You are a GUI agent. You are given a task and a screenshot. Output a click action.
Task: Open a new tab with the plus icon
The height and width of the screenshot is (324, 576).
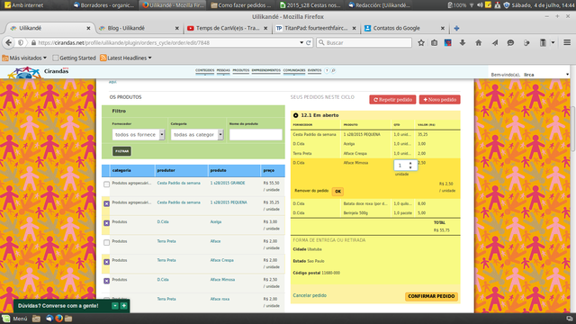(x=456, y=28)
